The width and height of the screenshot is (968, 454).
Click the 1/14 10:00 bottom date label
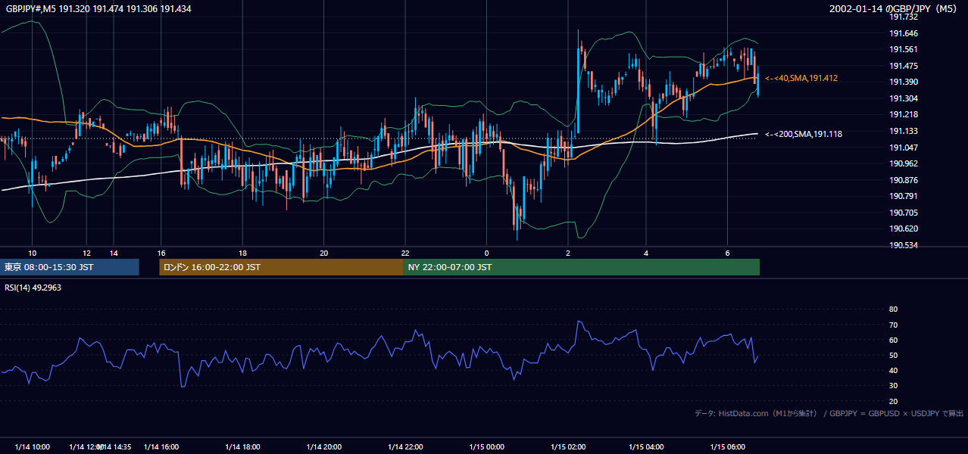(x=32, y=447)
